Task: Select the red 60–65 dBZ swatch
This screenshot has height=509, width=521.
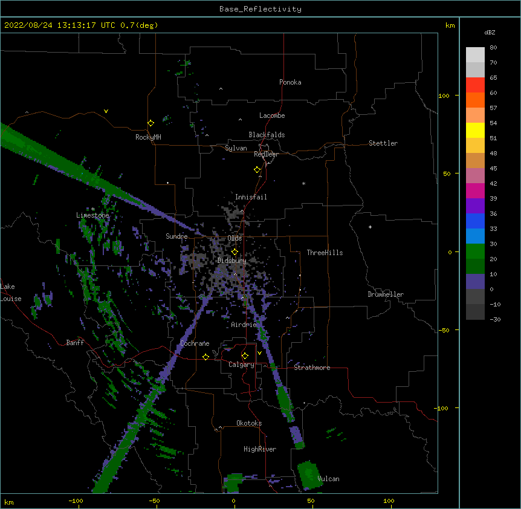Action: coord(475,85)
